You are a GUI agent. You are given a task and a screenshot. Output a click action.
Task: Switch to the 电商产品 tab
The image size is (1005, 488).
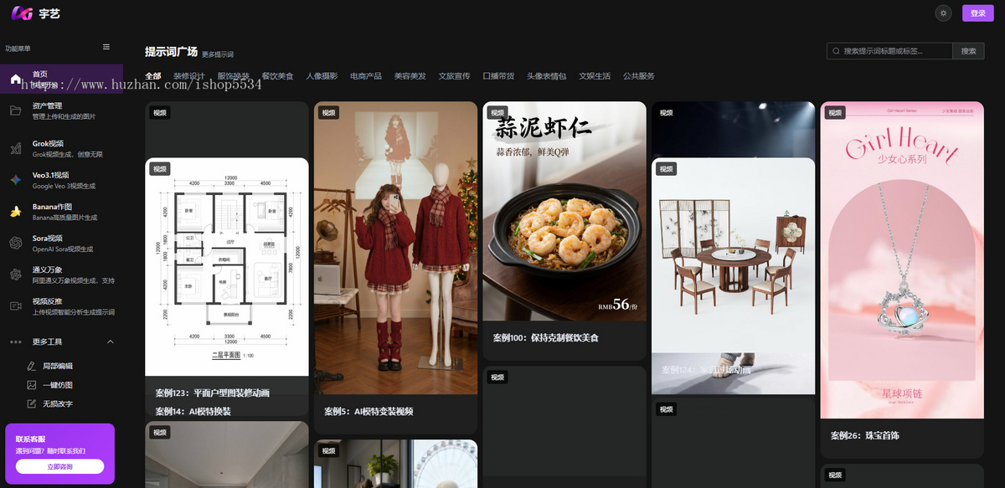[366, 76]
